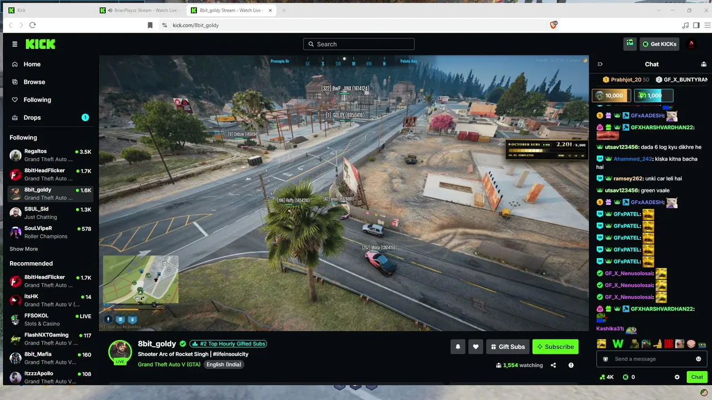Click the Brave Shields icon in address bar
712x400 pixels.
pyautogui.click(x=554, y=25)
